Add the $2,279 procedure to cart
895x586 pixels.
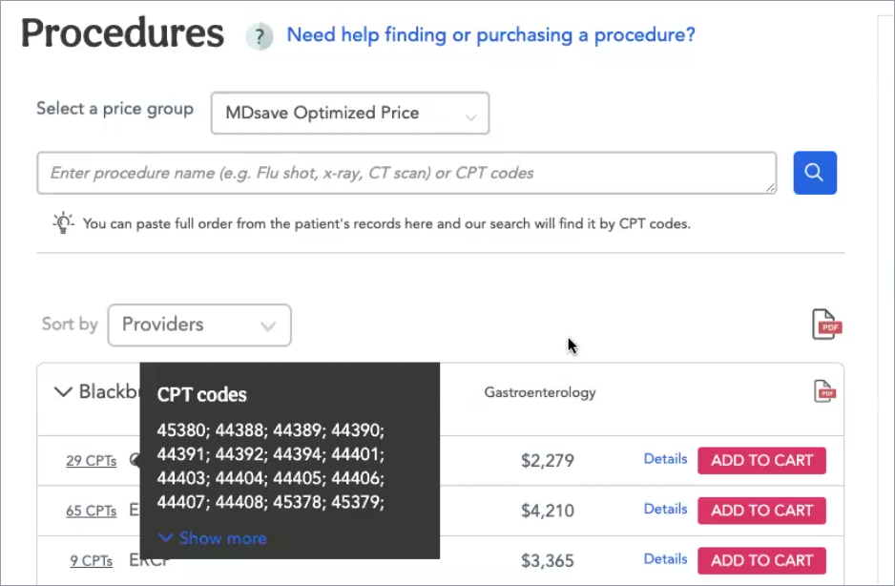click(x=761, y=460)
